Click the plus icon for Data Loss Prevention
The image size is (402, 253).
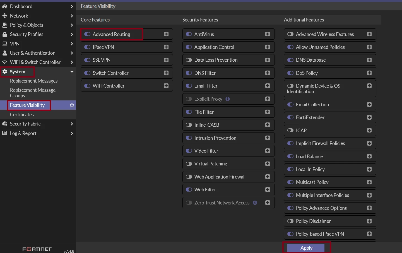click(268, 60)
